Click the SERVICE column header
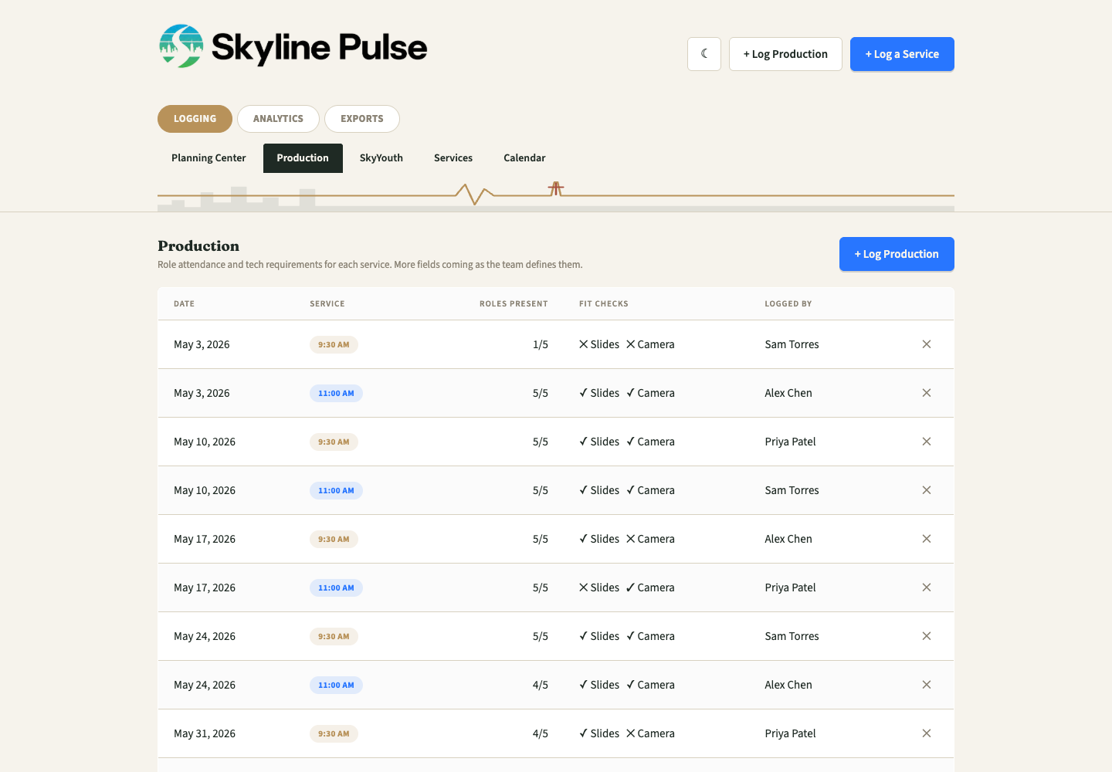 (x=327, y=304)
